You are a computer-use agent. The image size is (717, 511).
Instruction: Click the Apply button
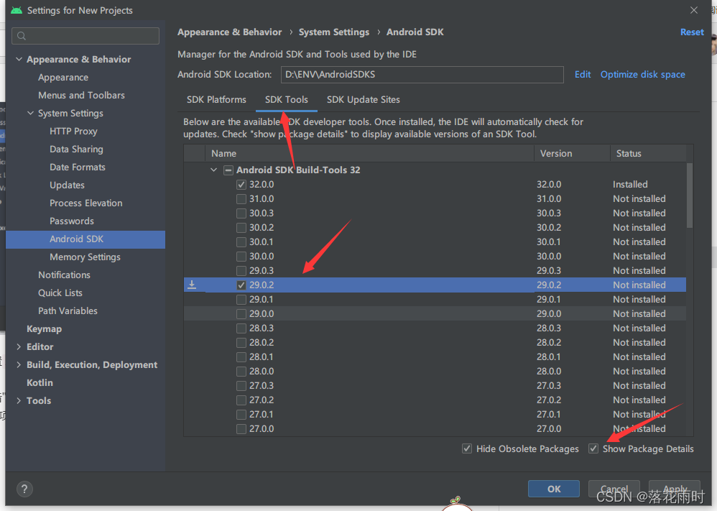click(x=675, y=489)
